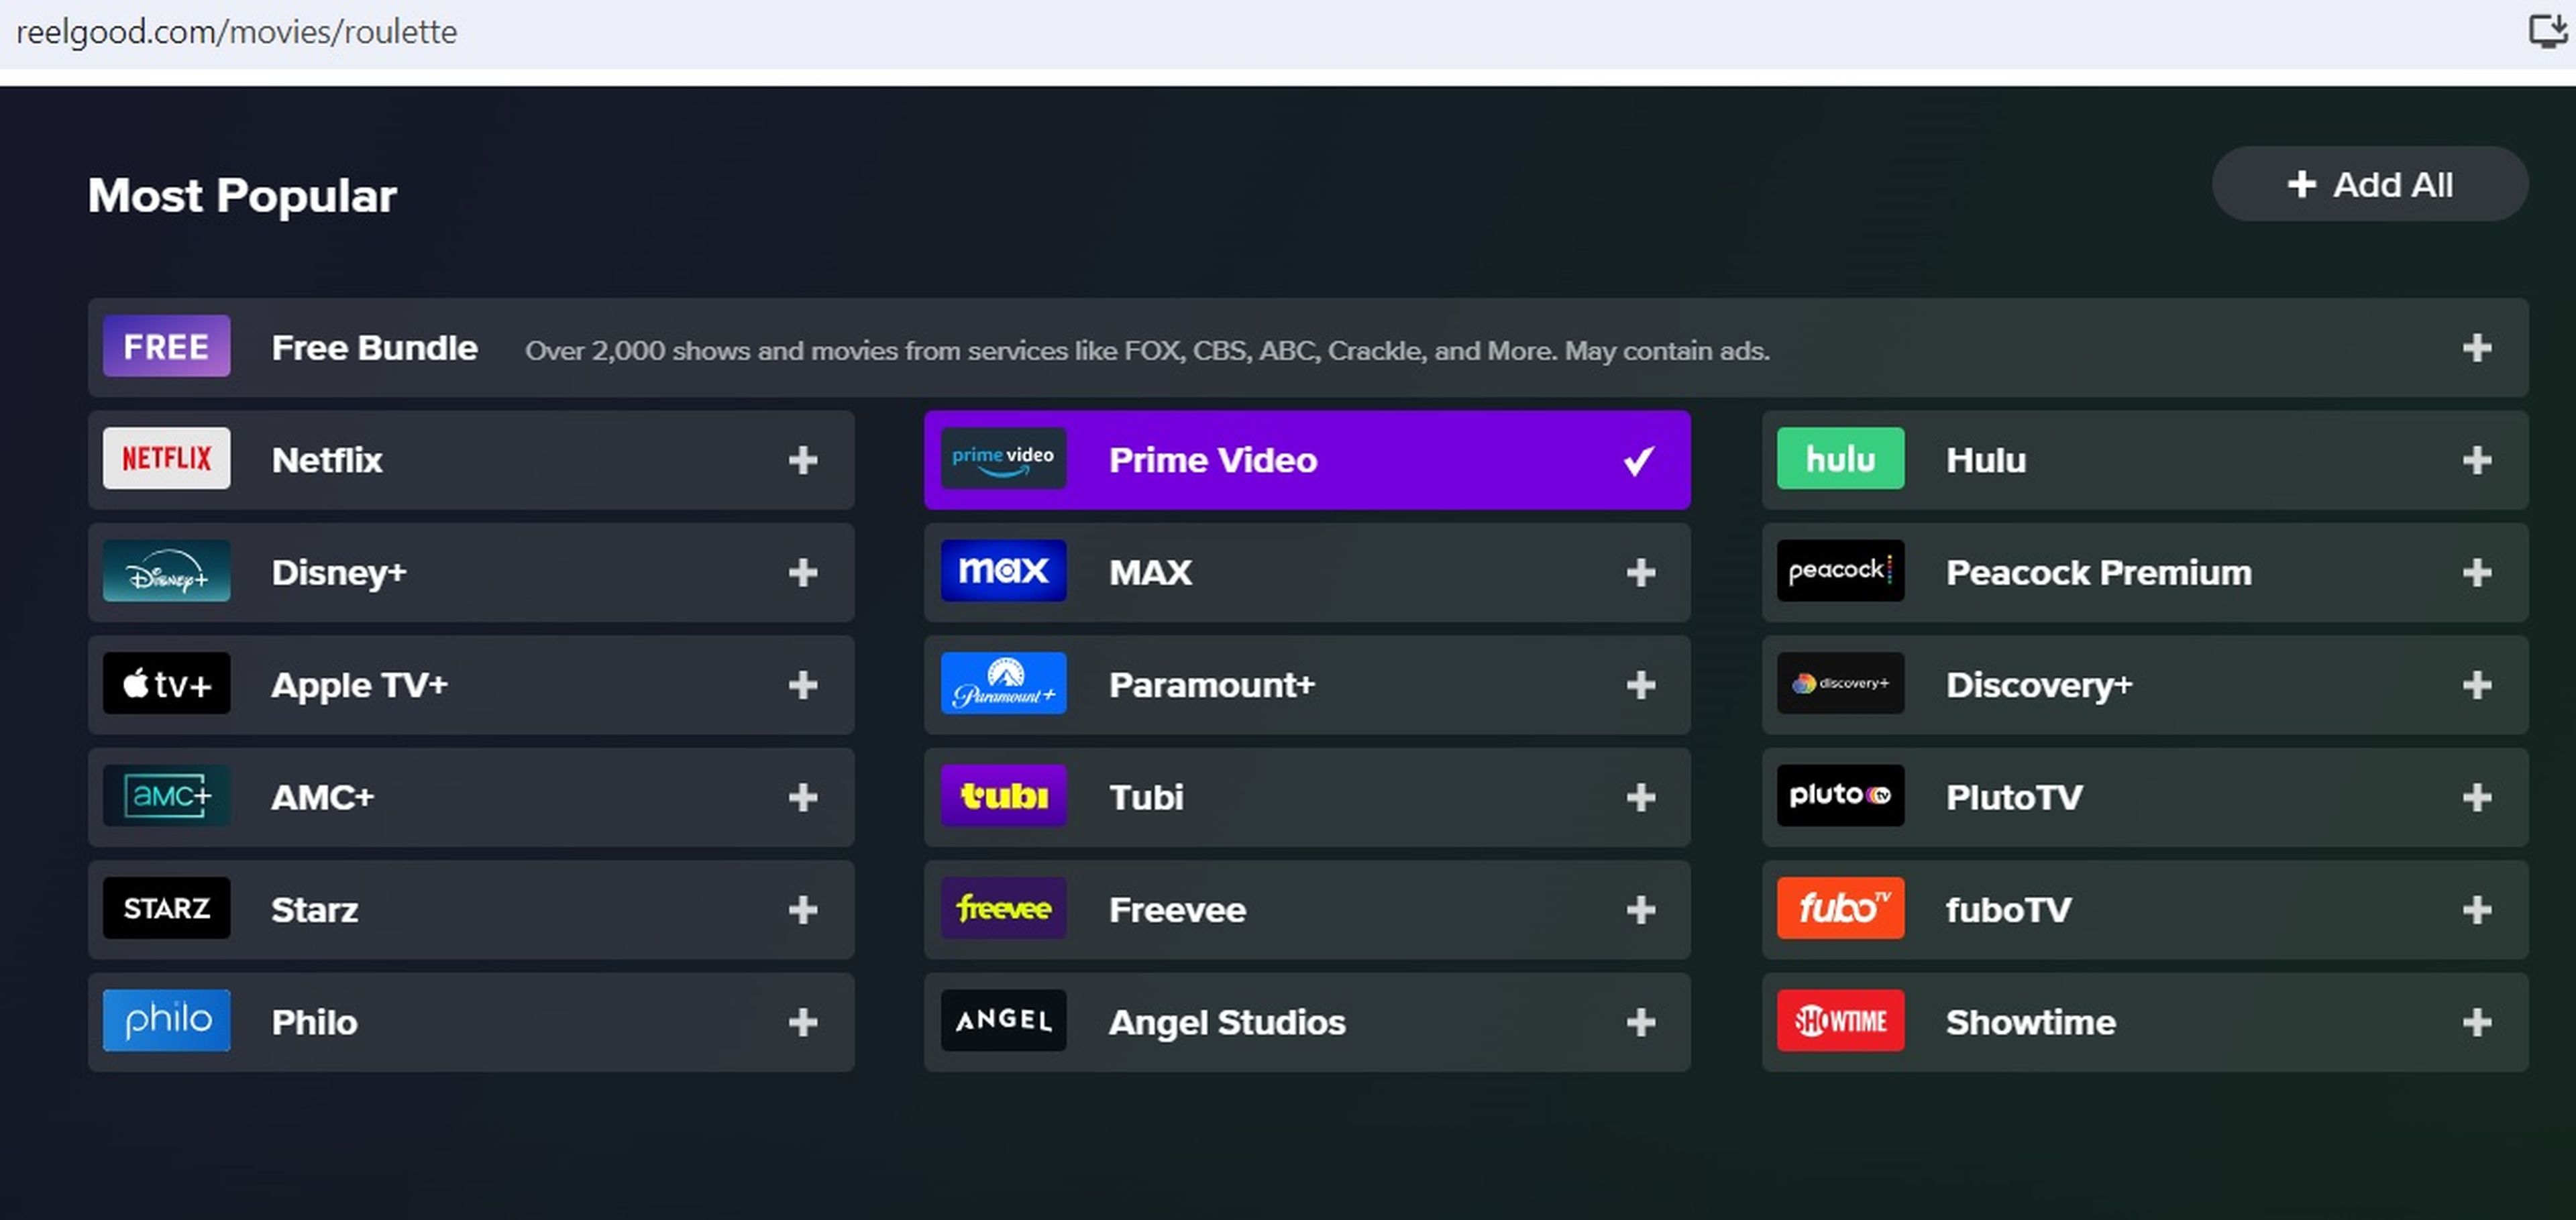Click the Apple TV+ logo icon

point(166,684)
